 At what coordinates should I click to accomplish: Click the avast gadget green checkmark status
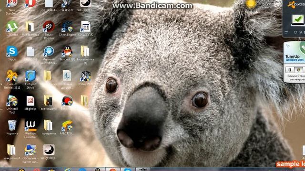pyautogui.click(x=298, y=19)
